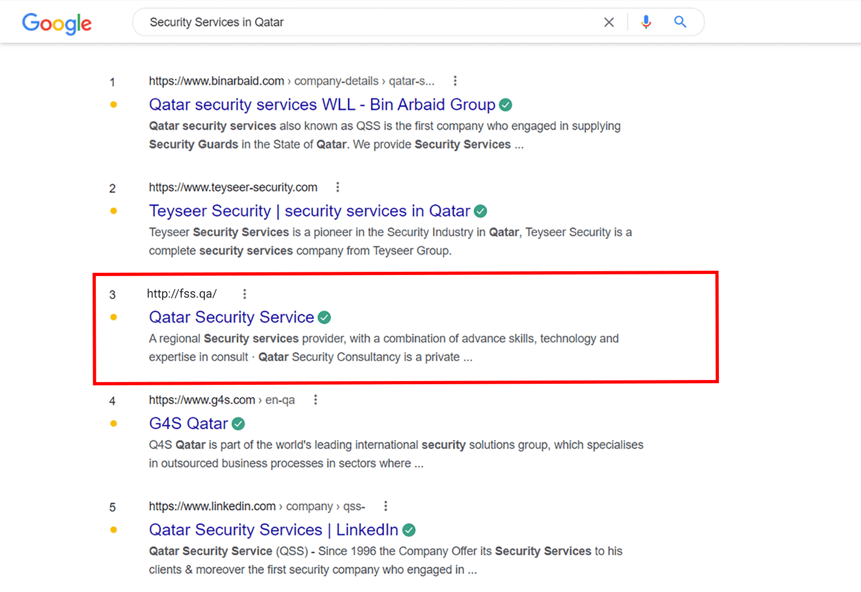Viewport: 861px width, 592px height.
Task: Click verified badge beside G4S Qatar
Action: pos(238,424)
